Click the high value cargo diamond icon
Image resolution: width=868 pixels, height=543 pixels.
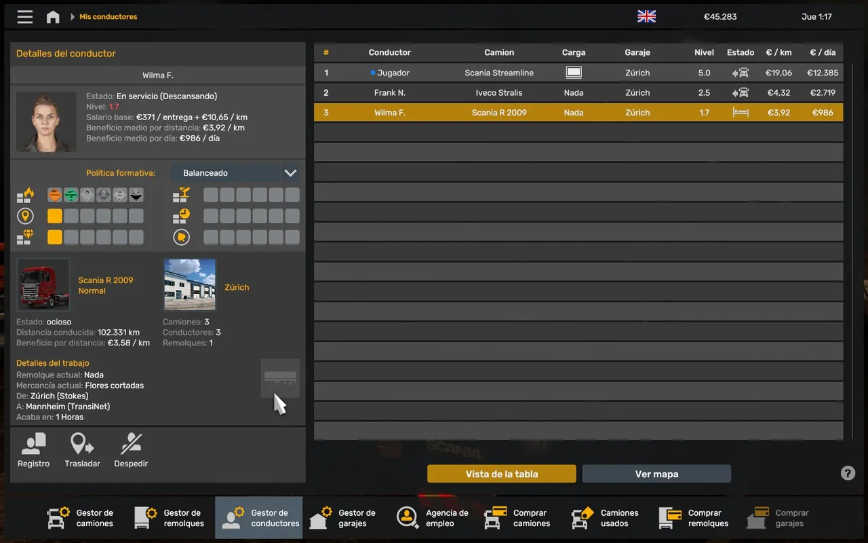(x=25, y=237)
